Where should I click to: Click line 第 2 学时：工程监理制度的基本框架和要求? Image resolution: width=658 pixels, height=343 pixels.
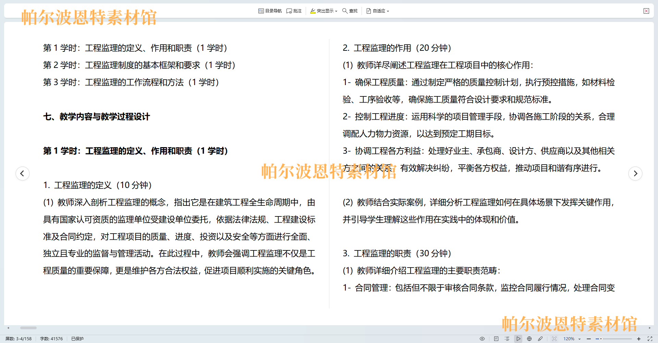[139, 65]
